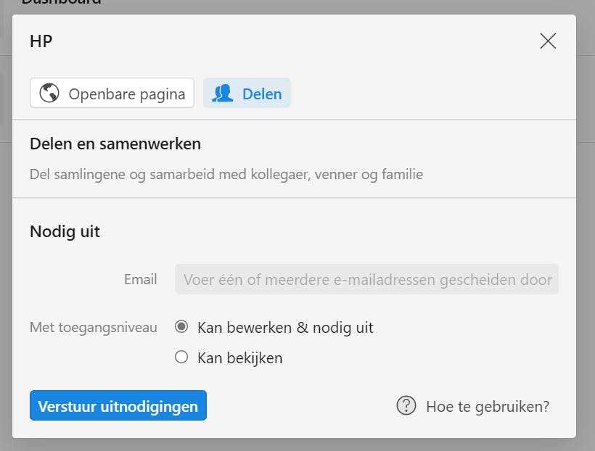595x451 pixels.
Task: Click the dialog title HP
Action: tap(41, 41)
